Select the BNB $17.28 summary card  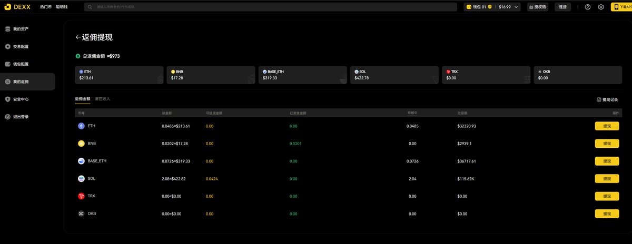211,75
